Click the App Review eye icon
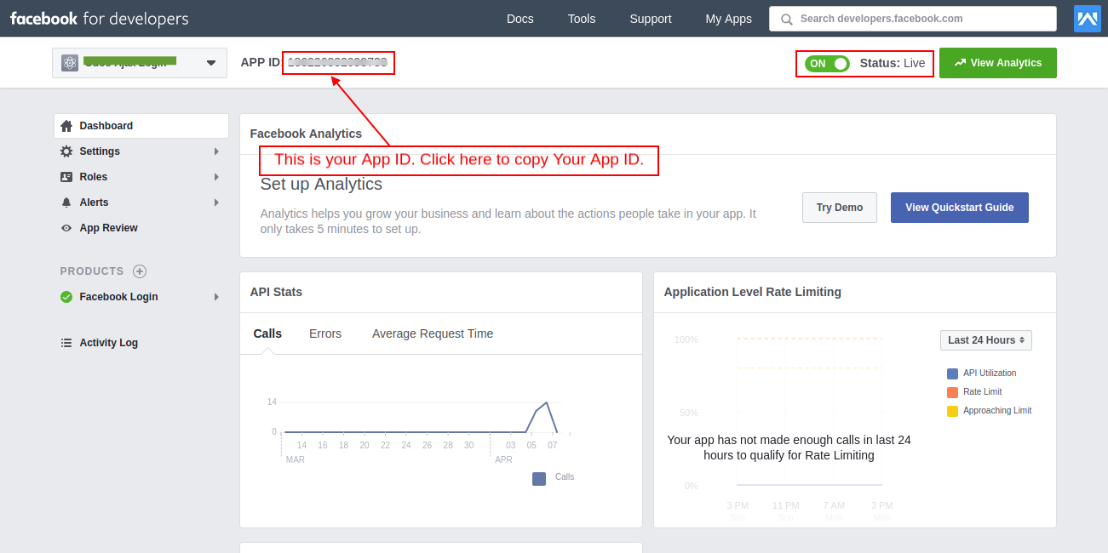1108x553 pixels. coord(66,228)
